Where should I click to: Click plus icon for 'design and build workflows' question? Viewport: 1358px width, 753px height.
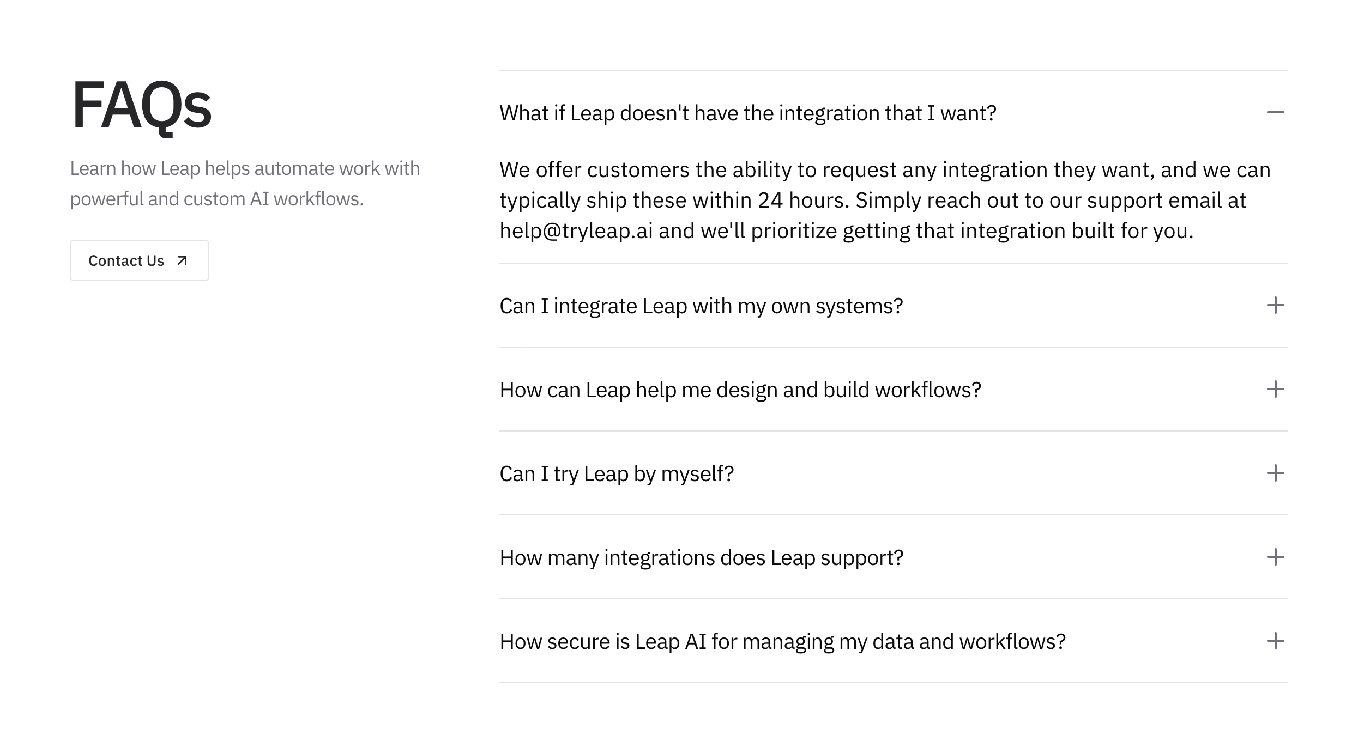pos(1275,390)
